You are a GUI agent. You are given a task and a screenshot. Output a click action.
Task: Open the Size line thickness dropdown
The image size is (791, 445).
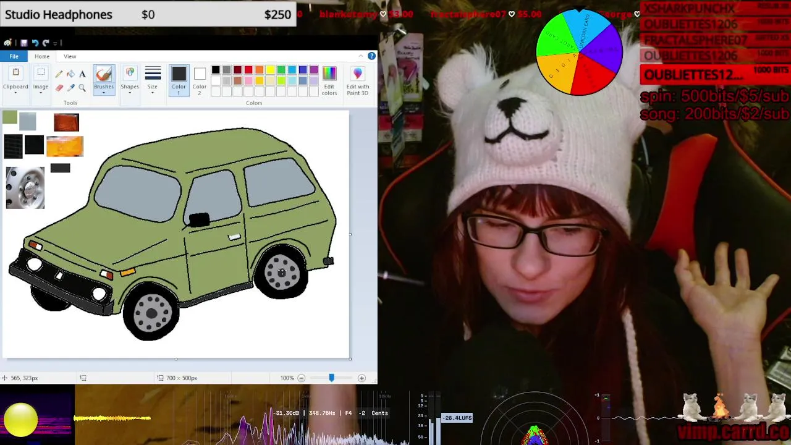[153, 79]
